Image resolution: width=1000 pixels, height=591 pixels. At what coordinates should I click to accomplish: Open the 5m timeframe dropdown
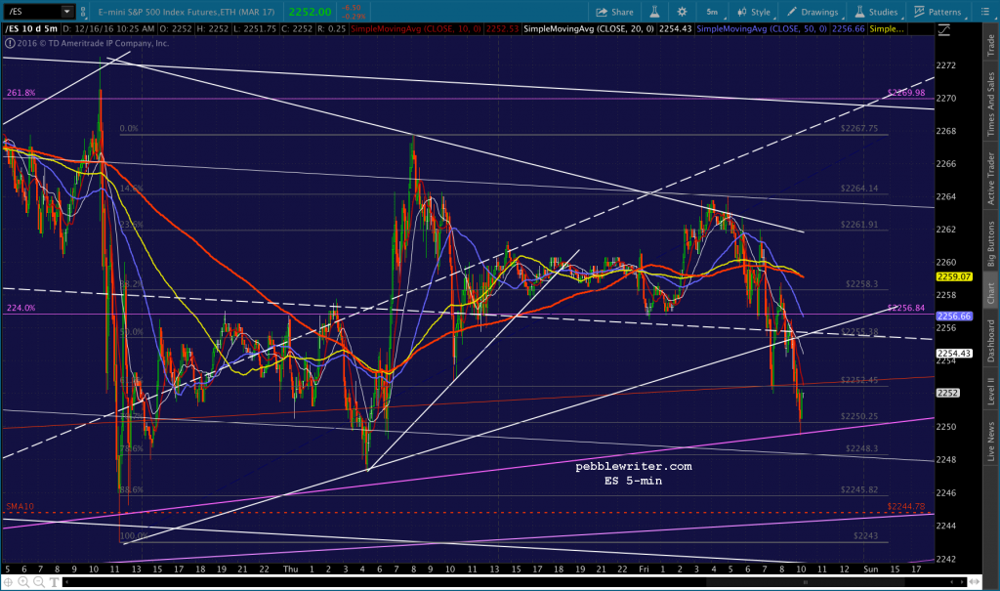714,12
